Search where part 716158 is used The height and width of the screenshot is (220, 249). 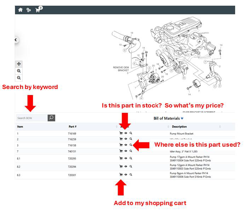pos(131,145)
